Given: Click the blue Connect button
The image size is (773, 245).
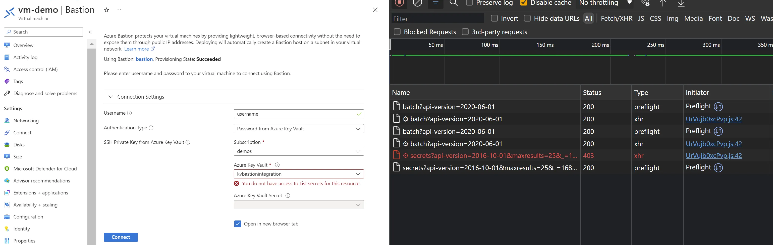Looking at the screenshot, I should 121,237.
